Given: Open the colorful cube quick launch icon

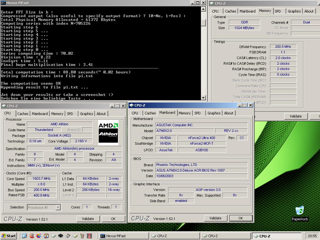Looking at the screenshot, I should (x=39, y=236).
